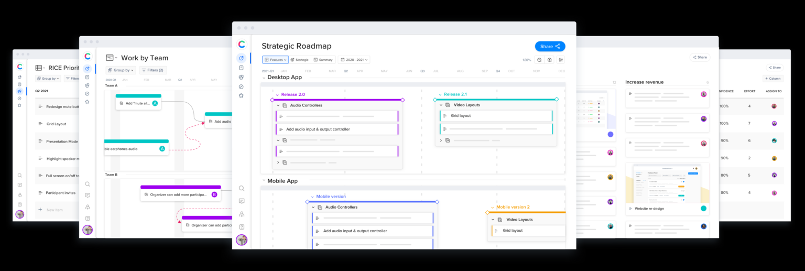The width and height of the screenshot is (805, 271).
Task: Open Grid layout item under Mobile version 2
Action: [529, 231]
